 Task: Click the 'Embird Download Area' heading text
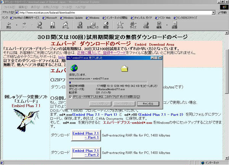[155, 44]
